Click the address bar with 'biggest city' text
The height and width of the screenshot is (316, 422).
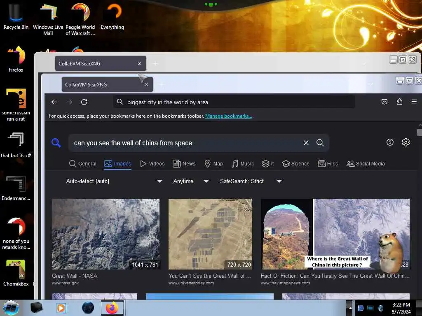pyautogui.click(x=234, y=102)
